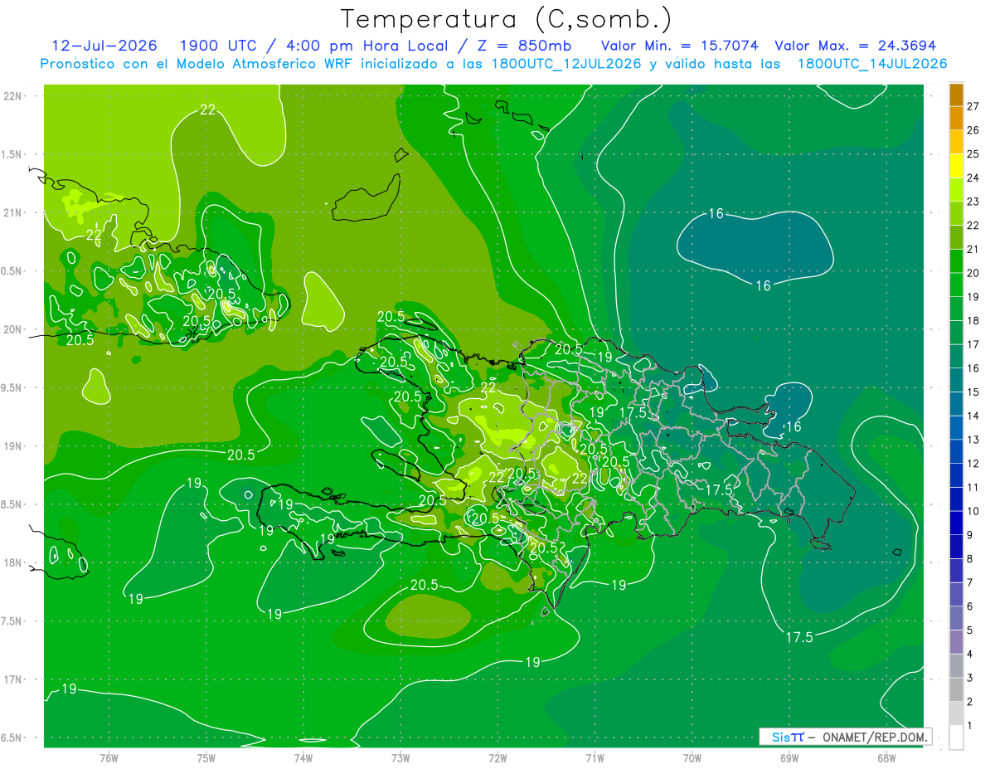Click the latitude axis label "19N"
Viewport: 995px width, 769px height.
[14, 446]
